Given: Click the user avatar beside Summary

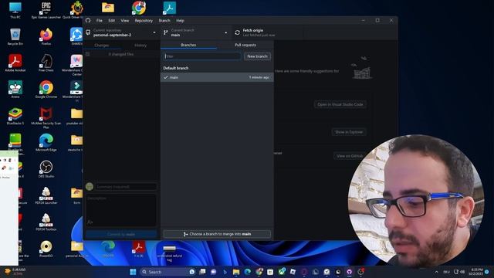Looking at the screenshot, I should 90,187.
